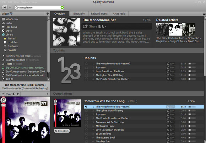
Task: Submit search with the green arrow button
Action: coord(62,7)
